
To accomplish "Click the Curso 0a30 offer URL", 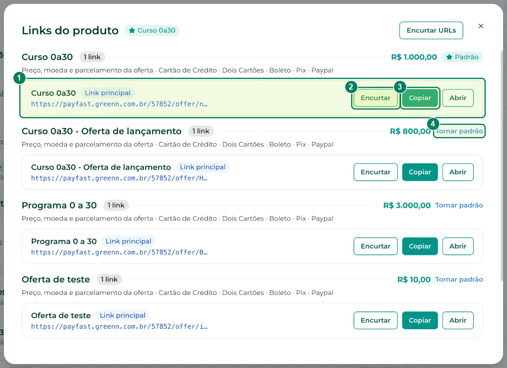I will tap(119, 104).
